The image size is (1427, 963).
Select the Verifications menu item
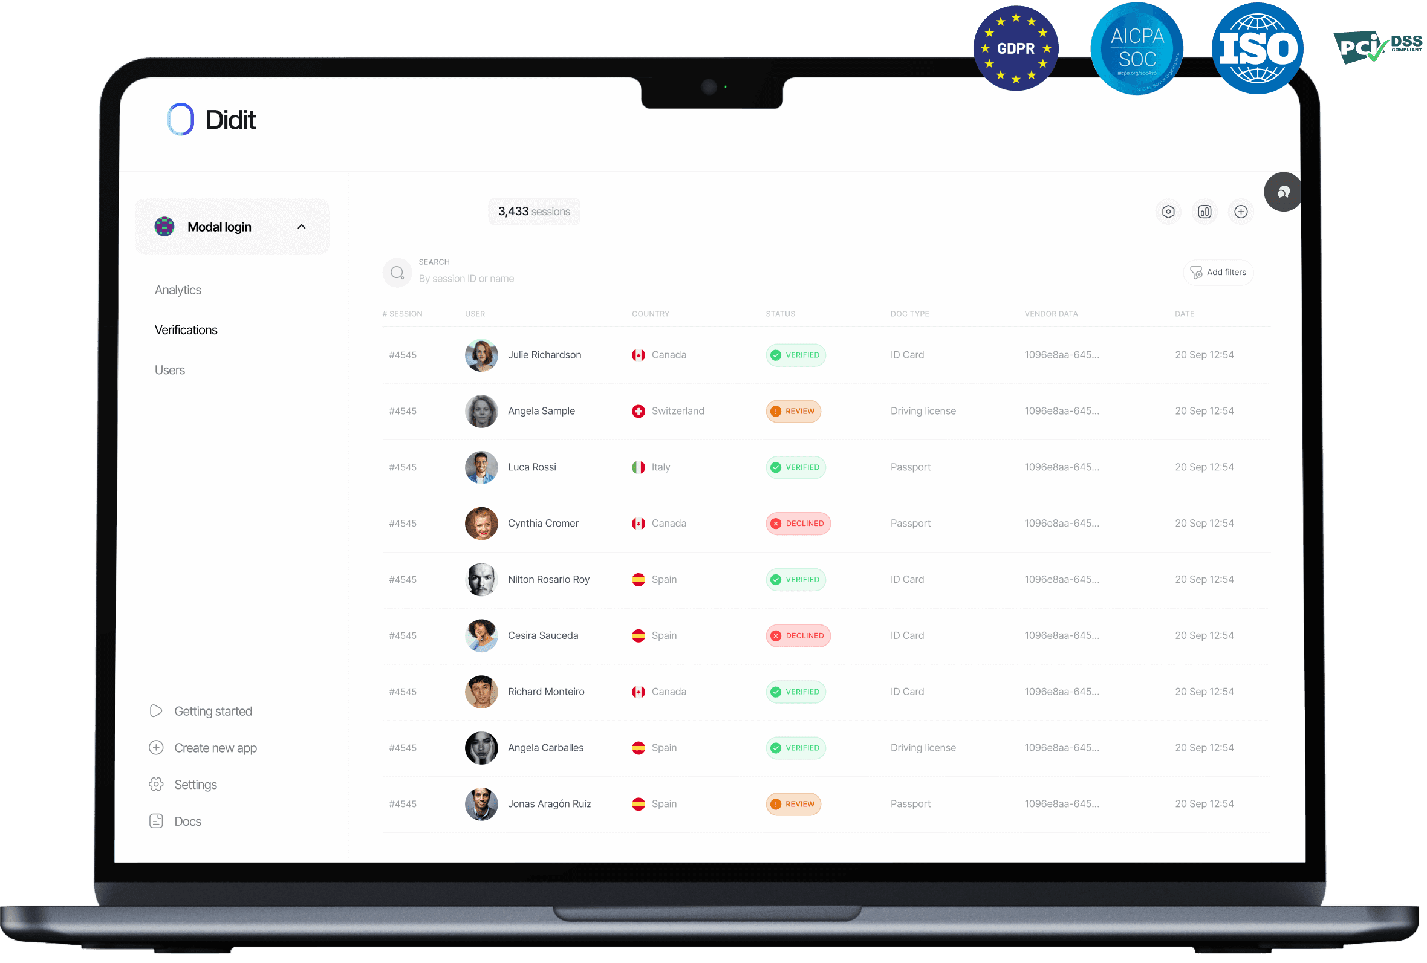pyautogui.click(x=186, y=329)
